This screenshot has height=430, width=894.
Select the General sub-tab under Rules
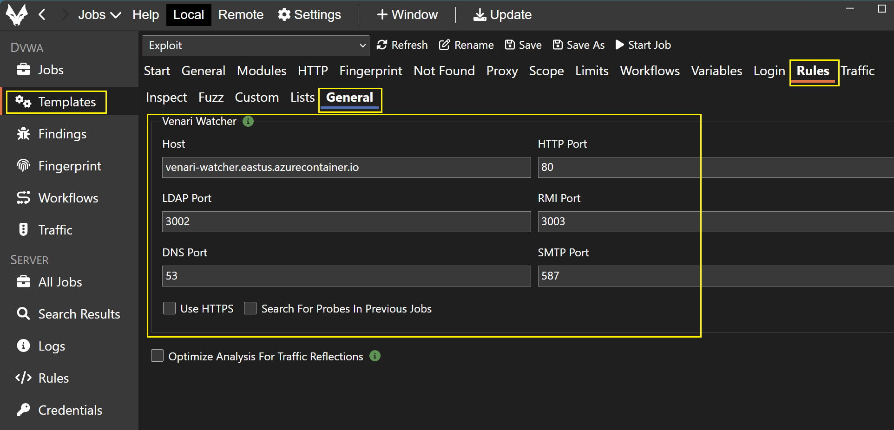coord(349,98)
